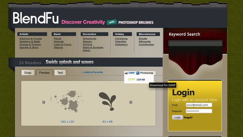
Task: Open the Objects category
Action: pyautogui.click(x=58, y=47)
